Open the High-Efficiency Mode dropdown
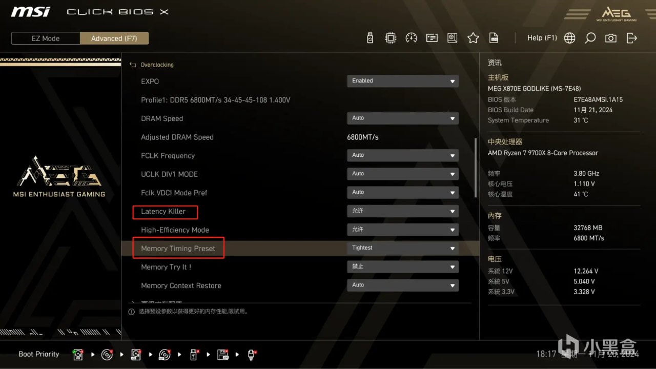The width and height of the screenshot is (656, 369). click(402, 229)
